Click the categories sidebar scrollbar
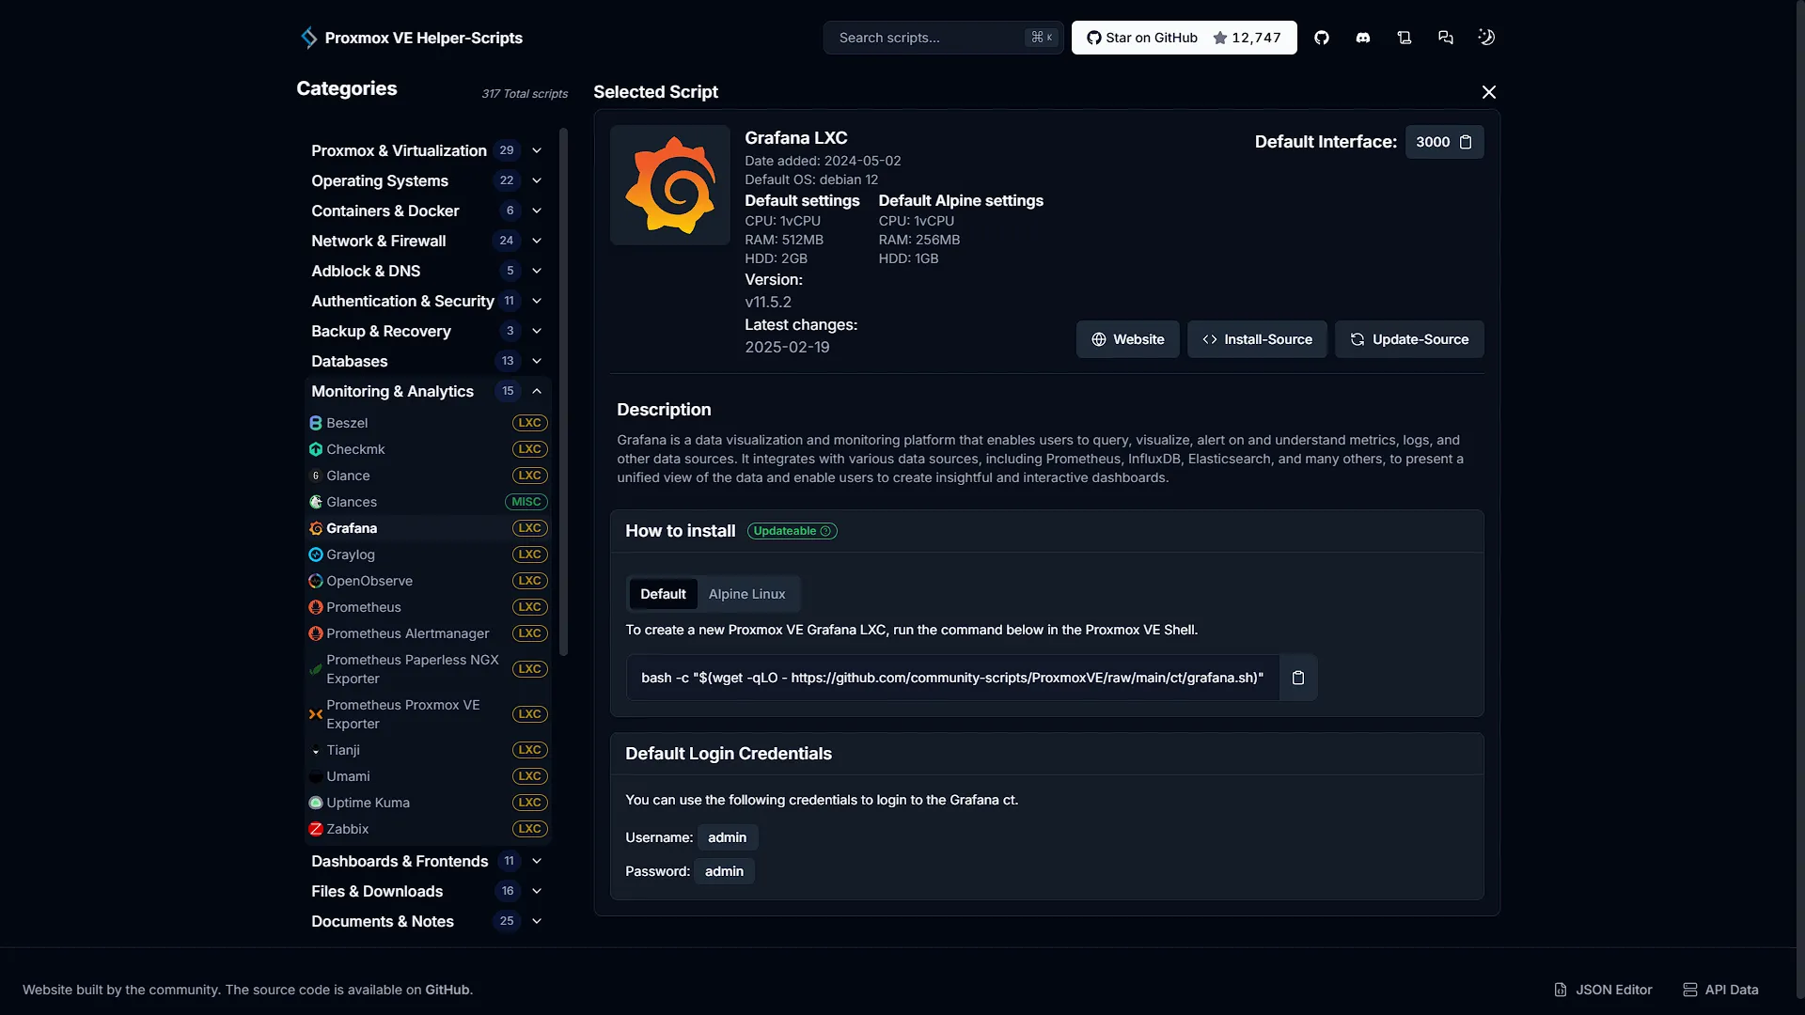Viewport: 1805px width, 1015px height. 563,392
